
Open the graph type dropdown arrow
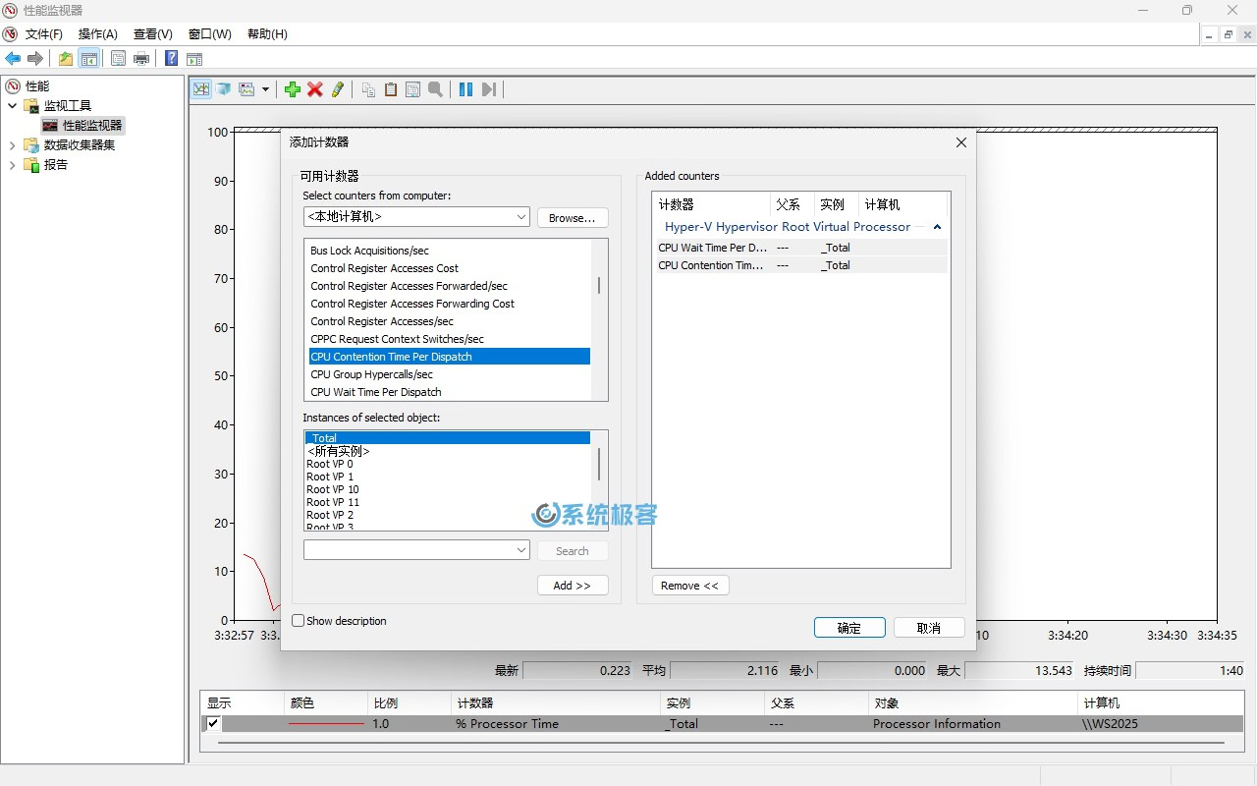265,89
